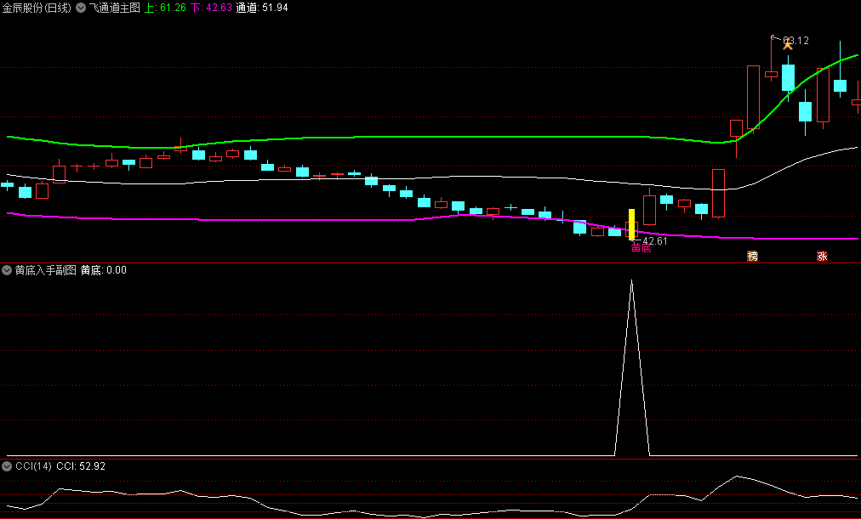Select the magenta 下: 42.63 value
The height and width of the screenshot is (519, 861).
tap(211, 8)
